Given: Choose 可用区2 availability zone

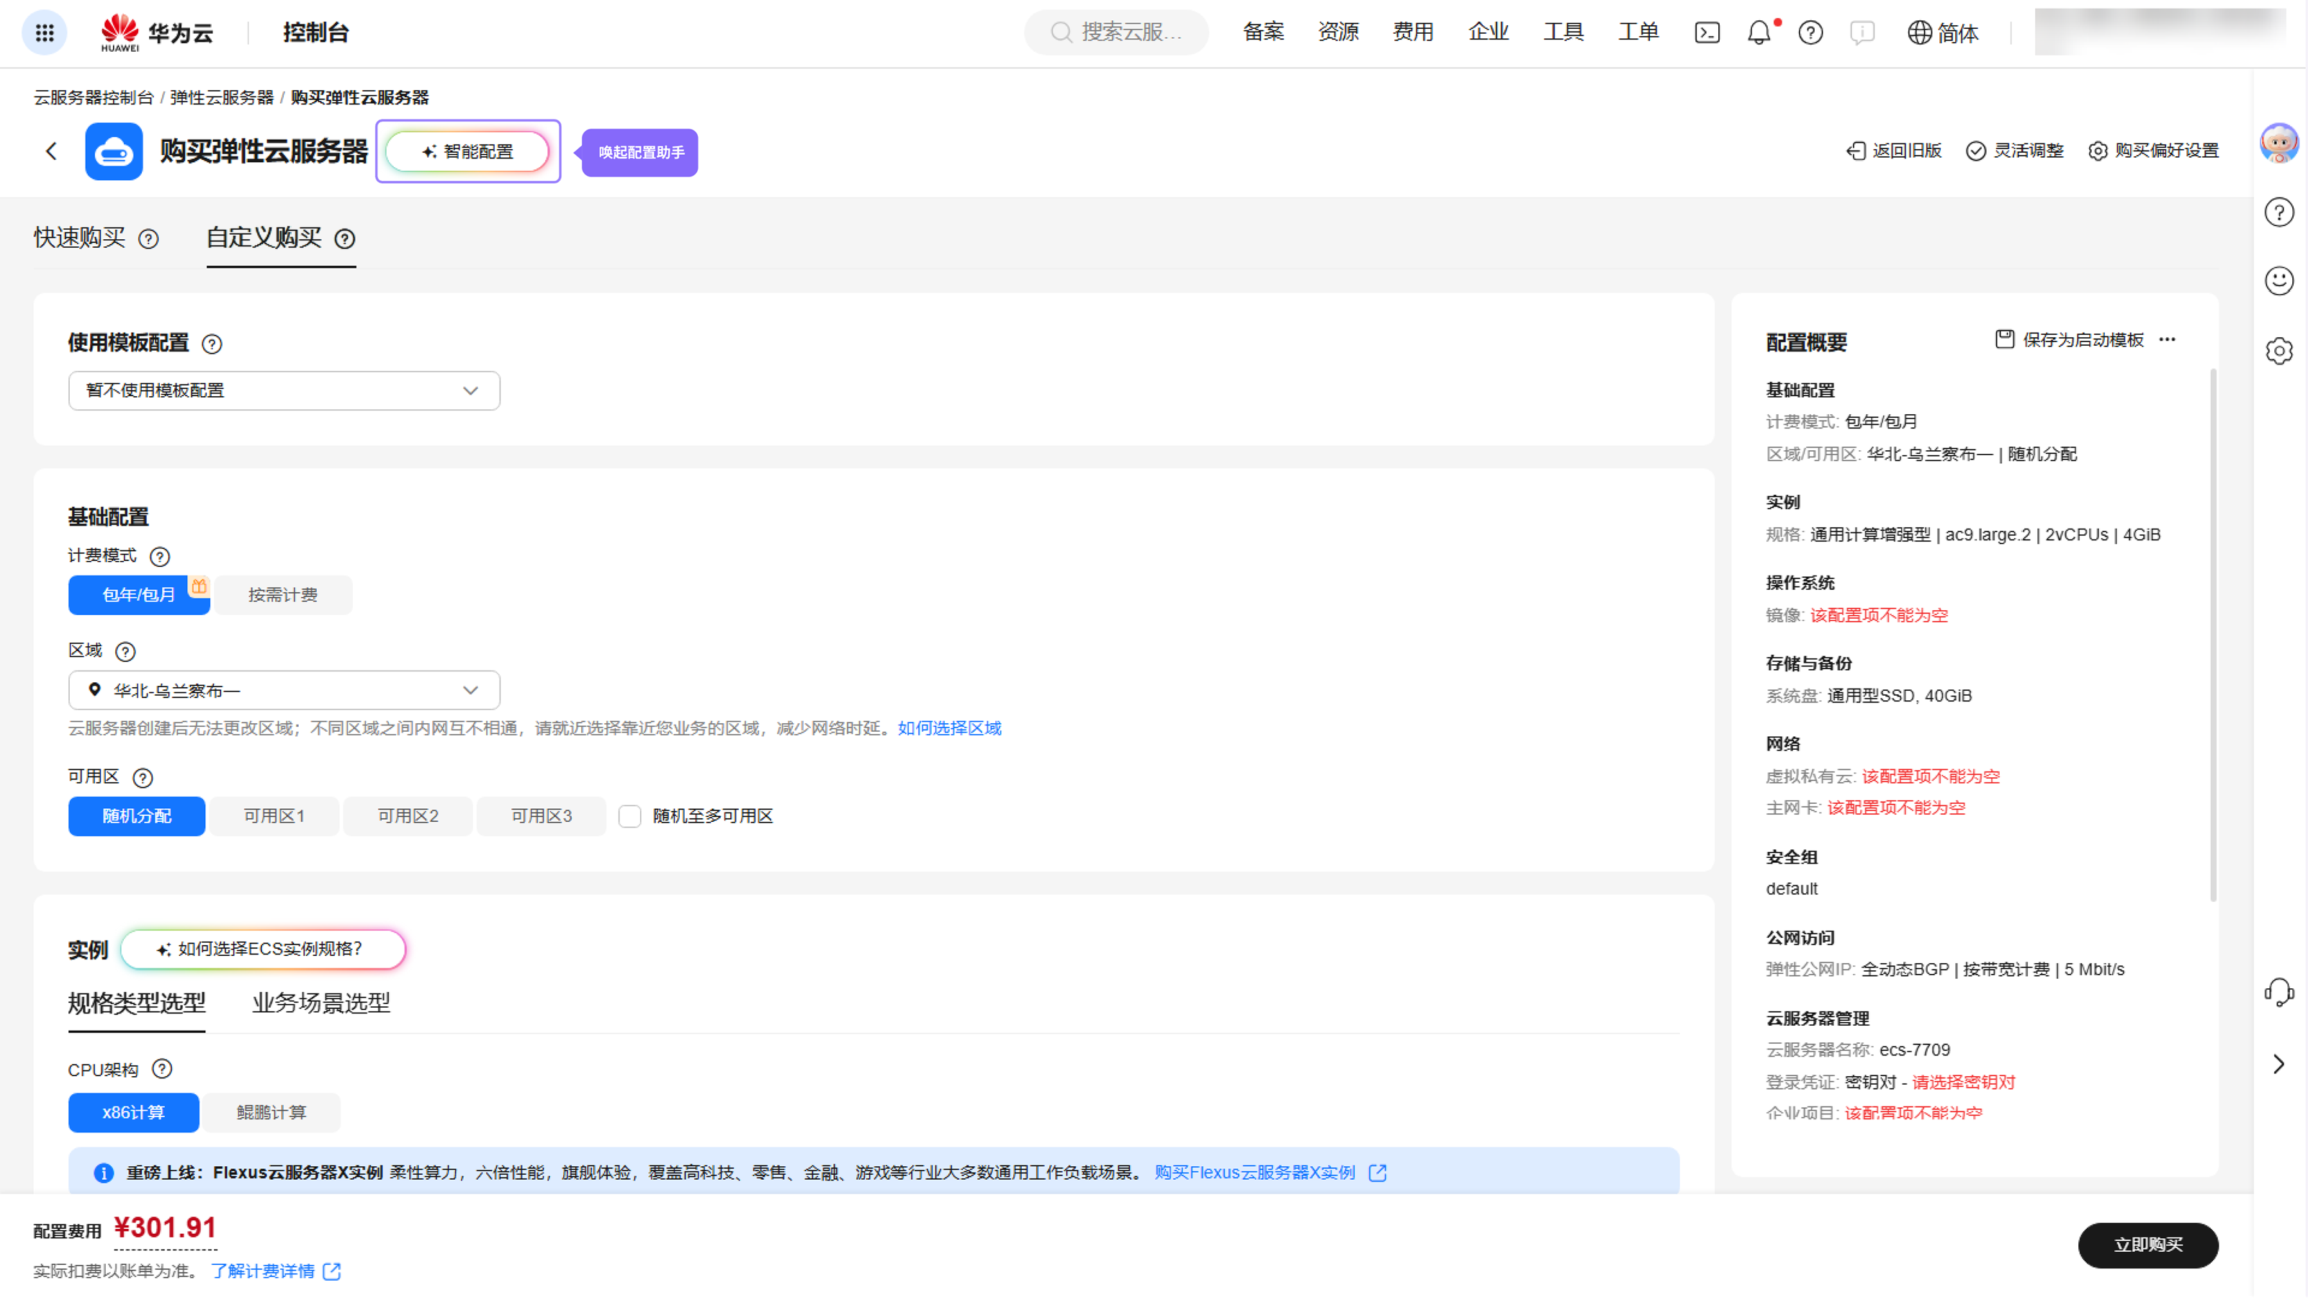Looking at the screenshot, I should coord(408,817).
